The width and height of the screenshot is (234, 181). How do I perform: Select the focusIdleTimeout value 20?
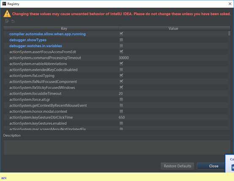(x=121, y=94)
